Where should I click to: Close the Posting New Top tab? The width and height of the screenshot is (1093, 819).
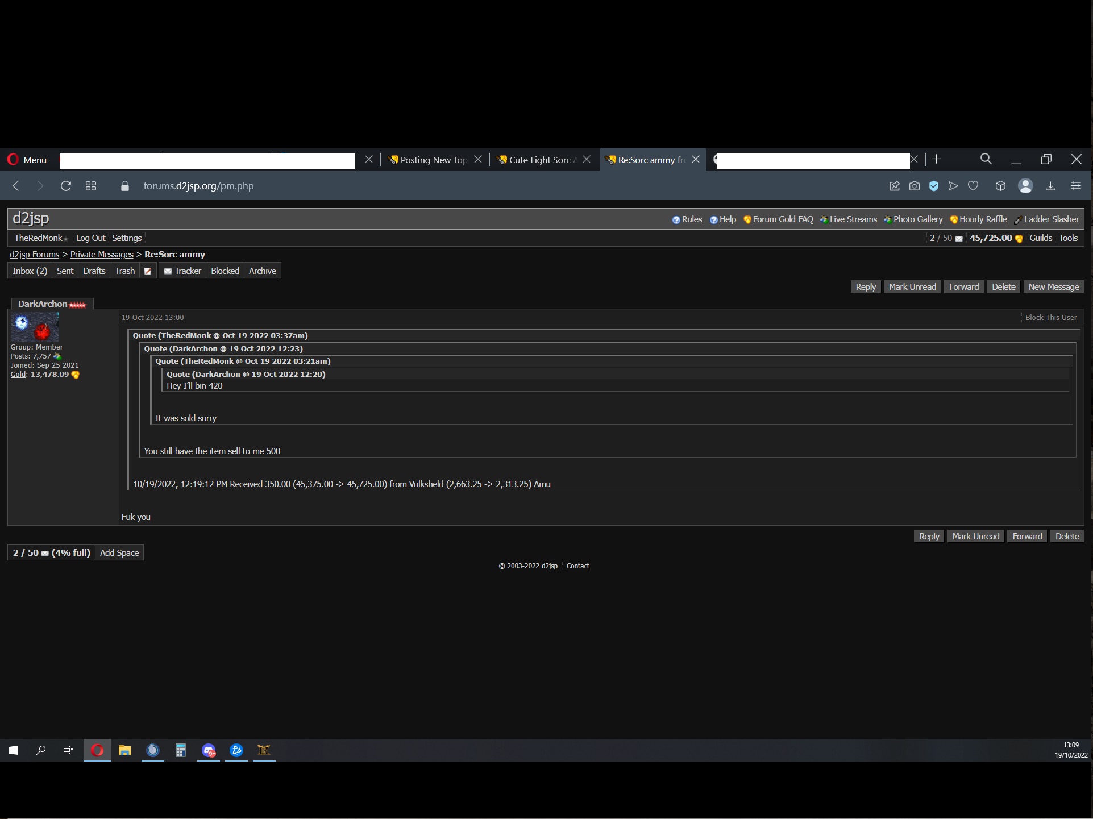478,160
